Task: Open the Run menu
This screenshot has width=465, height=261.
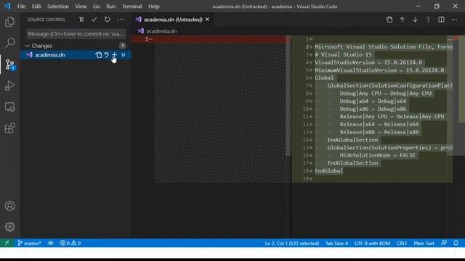Action: pyautogui.click(x=111, y=7)
